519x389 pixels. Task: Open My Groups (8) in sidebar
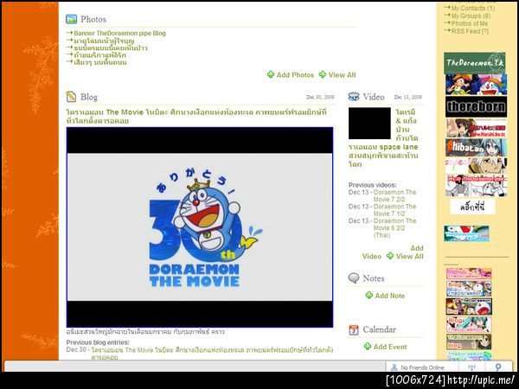(471, 16)
